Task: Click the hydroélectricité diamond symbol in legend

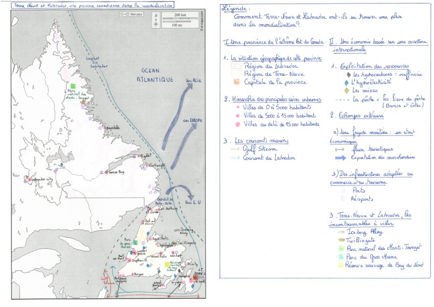Action: (347, 82)
